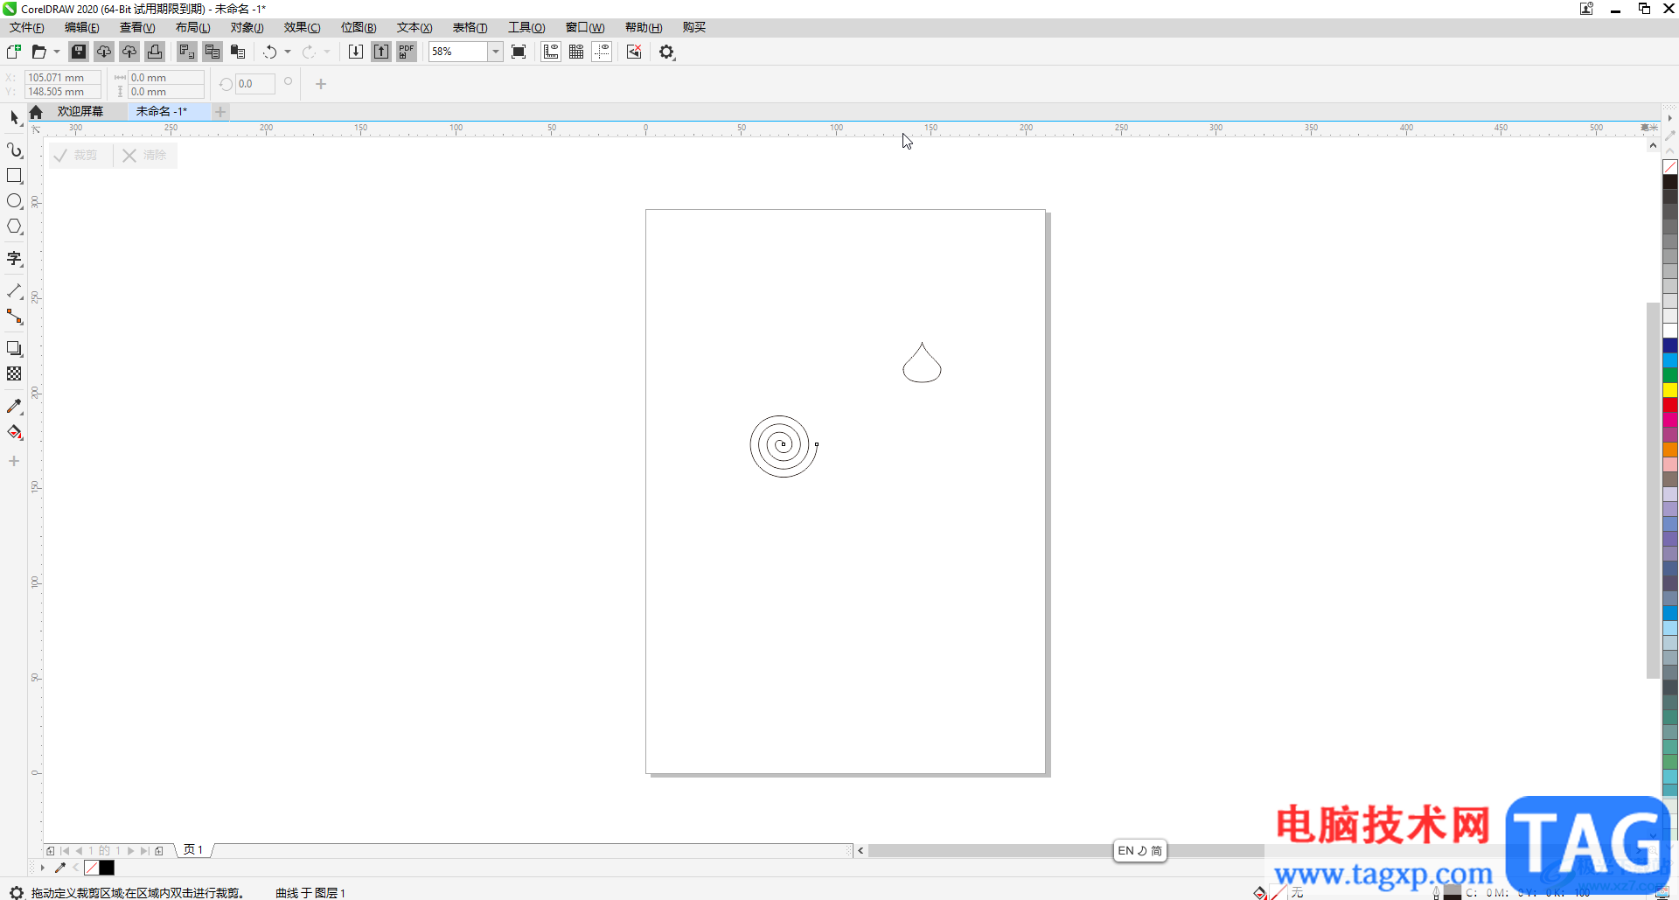This screenshot has height=900, width=1679.
Task: Click the cloud upload icon
Action: click(129, 52)
